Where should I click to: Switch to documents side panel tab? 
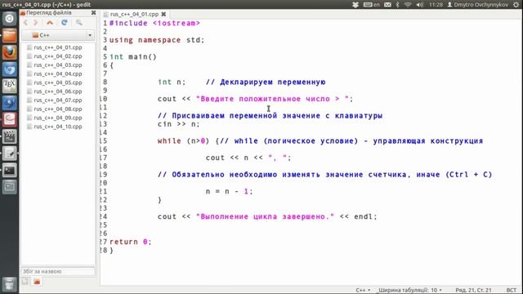pyautogui.click(x=25, y=282)
